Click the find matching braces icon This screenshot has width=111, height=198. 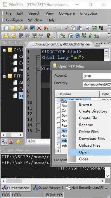62,36
